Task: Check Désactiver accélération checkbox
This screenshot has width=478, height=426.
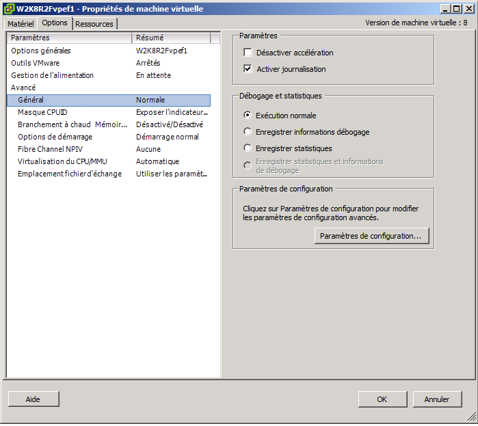Action: 248,53
